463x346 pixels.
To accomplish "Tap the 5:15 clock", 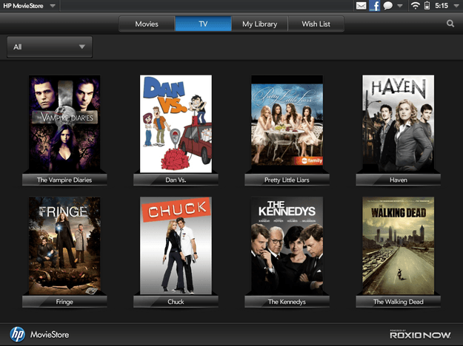I will [442, 6].
